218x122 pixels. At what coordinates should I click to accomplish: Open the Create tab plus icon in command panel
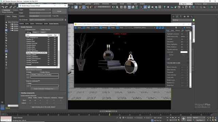[173, 17]
